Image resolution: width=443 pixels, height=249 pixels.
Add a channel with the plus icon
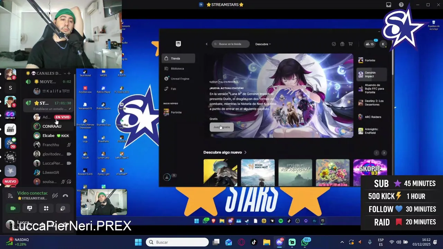[69, 73]
